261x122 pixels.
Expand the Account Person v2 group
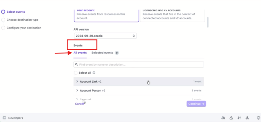click(77, 90)
